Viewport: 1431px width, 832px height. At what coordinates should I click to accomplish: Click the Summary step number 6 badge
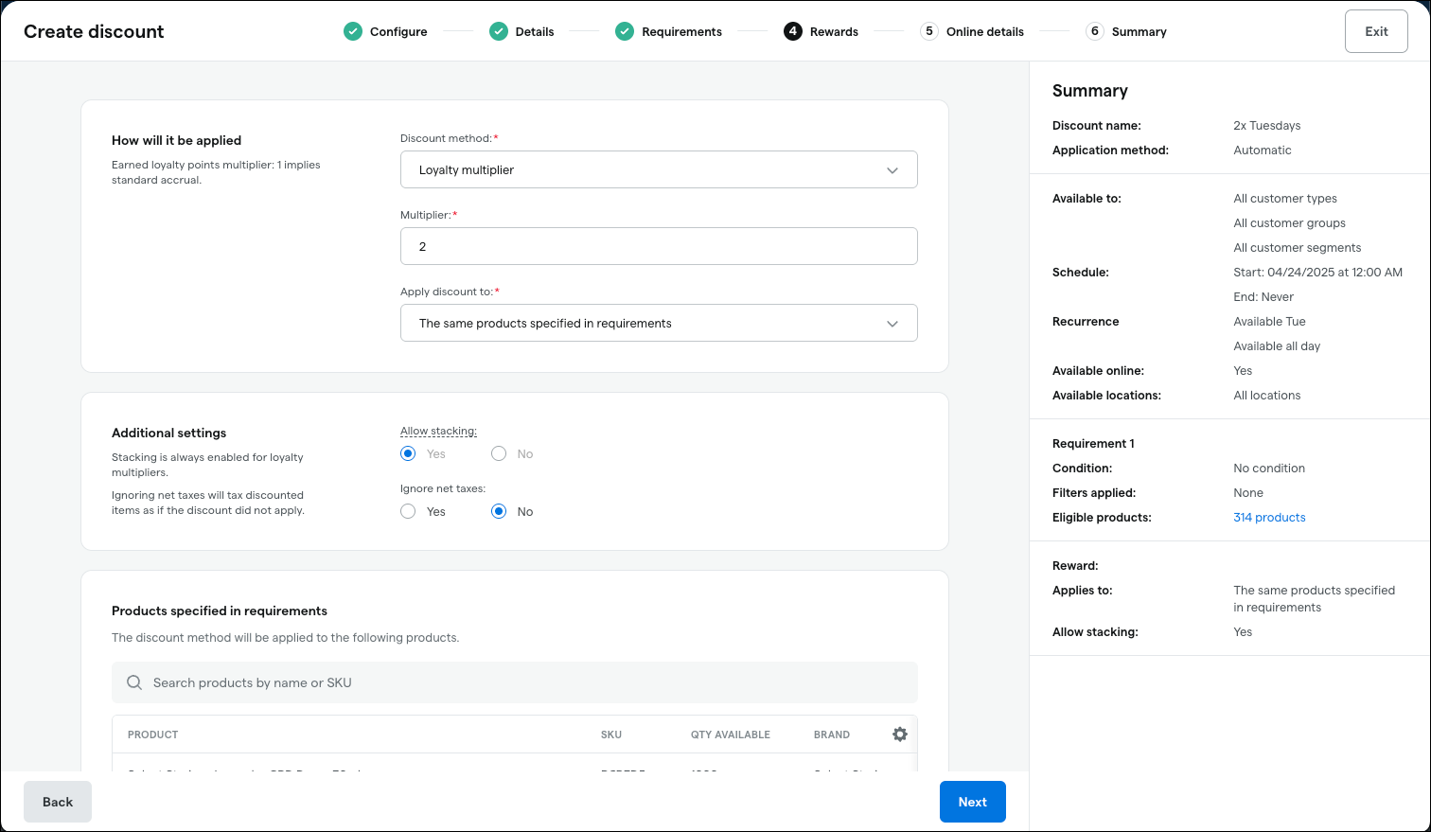tap(1095, 31)
